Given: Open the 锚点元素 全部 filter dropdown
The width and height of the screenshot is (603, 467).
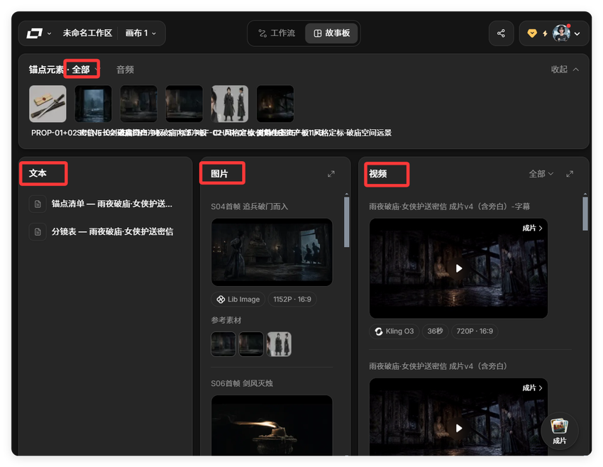Looking at the screenshot, I should click(x=84, y=70).
